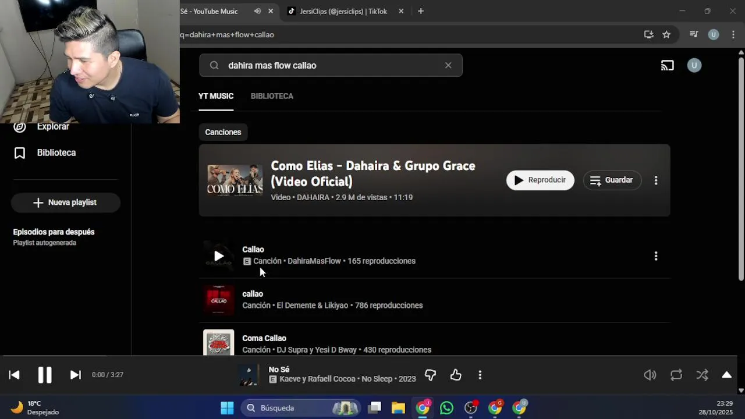Open a new browser tab
The width and height of the screenshot is (745, 419).
click(421, 11)
